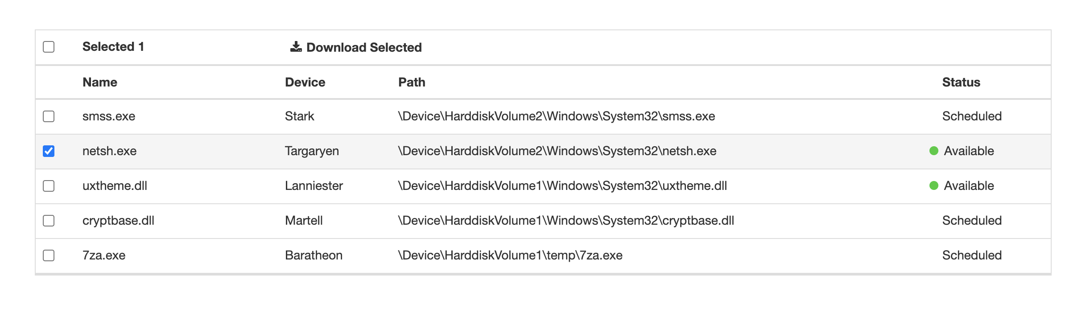Click the 7za.exe path text
Screen dimensions: 1090x321
510,255
